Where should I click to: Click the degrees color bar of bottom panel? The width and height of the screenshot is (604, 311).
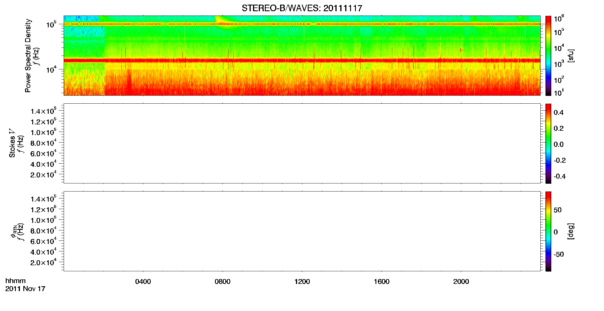(x=548, y=231)
